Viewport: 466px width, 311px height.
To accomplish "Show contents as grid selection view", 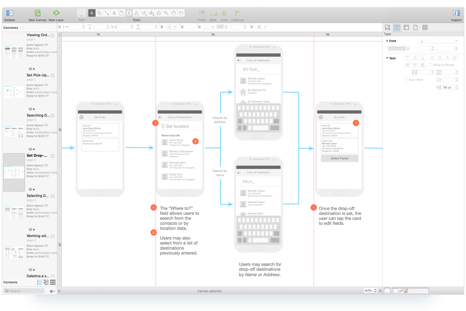I will 53,282.
